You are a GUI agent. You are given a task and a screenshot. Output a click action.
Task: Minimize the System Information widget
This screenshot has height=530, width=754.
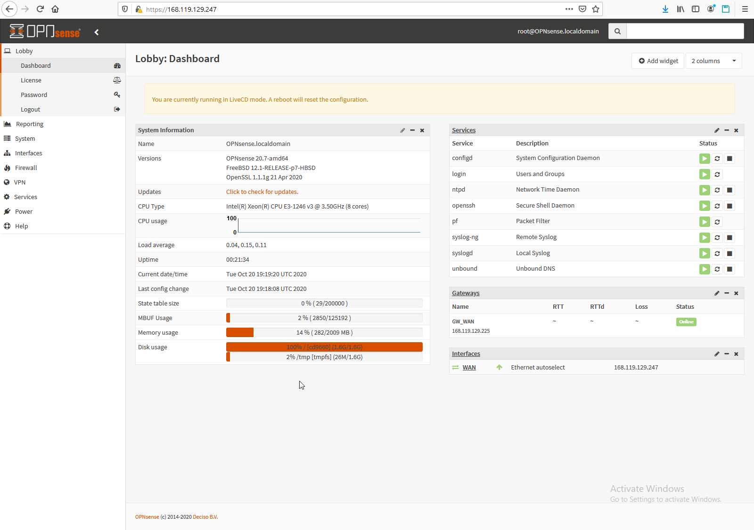pyautogui.click(x=412, y=130)
